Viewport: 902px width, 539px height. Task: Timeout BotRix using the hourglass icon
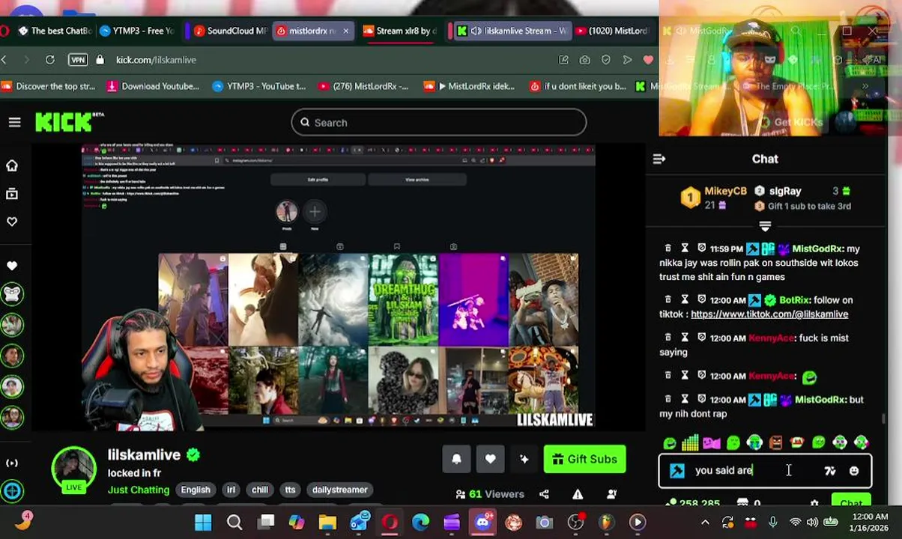[x=685, y=299]
